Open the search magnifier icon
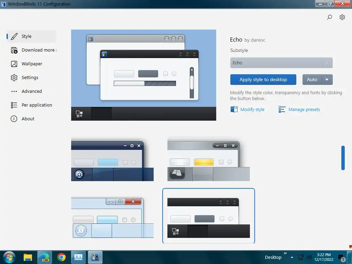The width and height of the screenshot is (352, 264). [329, 17]
